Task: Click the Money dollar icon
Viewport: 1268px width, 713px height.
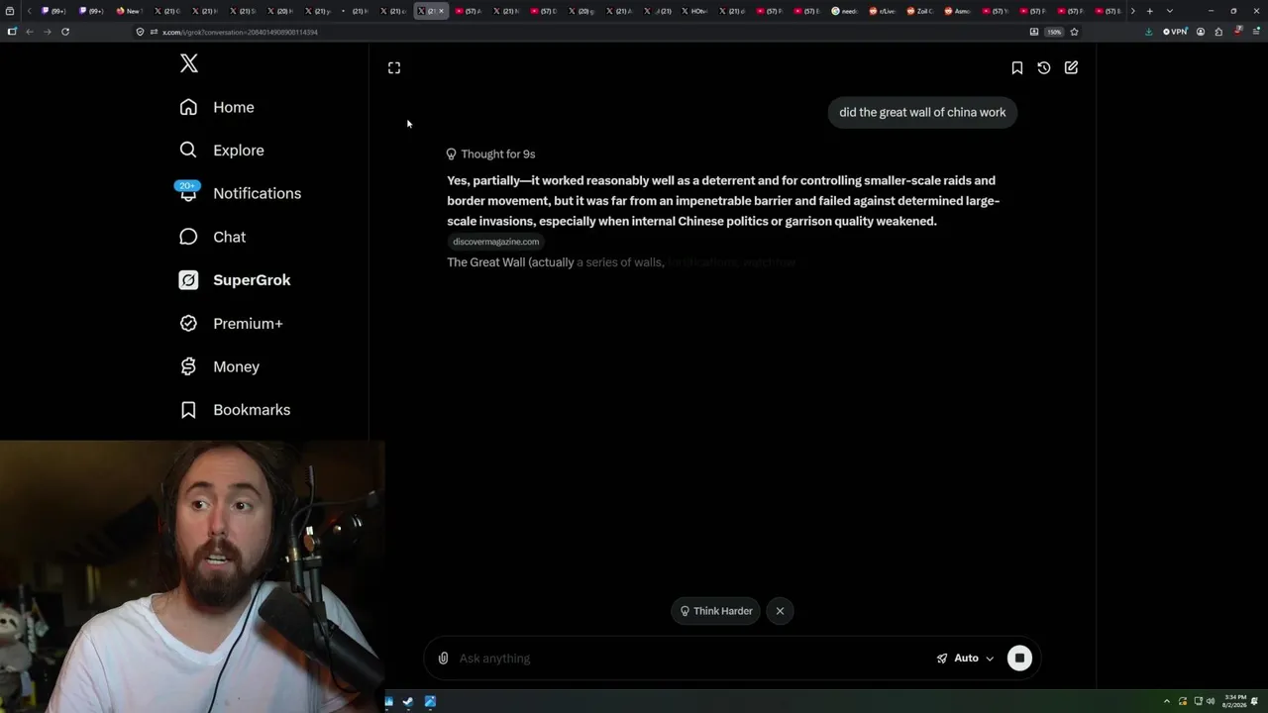Action: pos(188,366)
